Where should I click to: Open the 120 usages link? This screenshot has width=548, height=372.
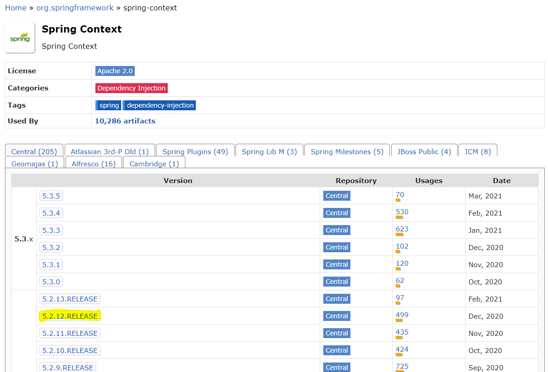pos(402,264)
